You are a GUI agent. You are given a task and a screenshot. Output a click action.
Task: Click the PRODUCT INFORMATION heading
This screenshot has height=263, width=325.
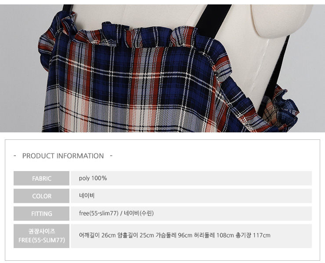pos(63,156)
